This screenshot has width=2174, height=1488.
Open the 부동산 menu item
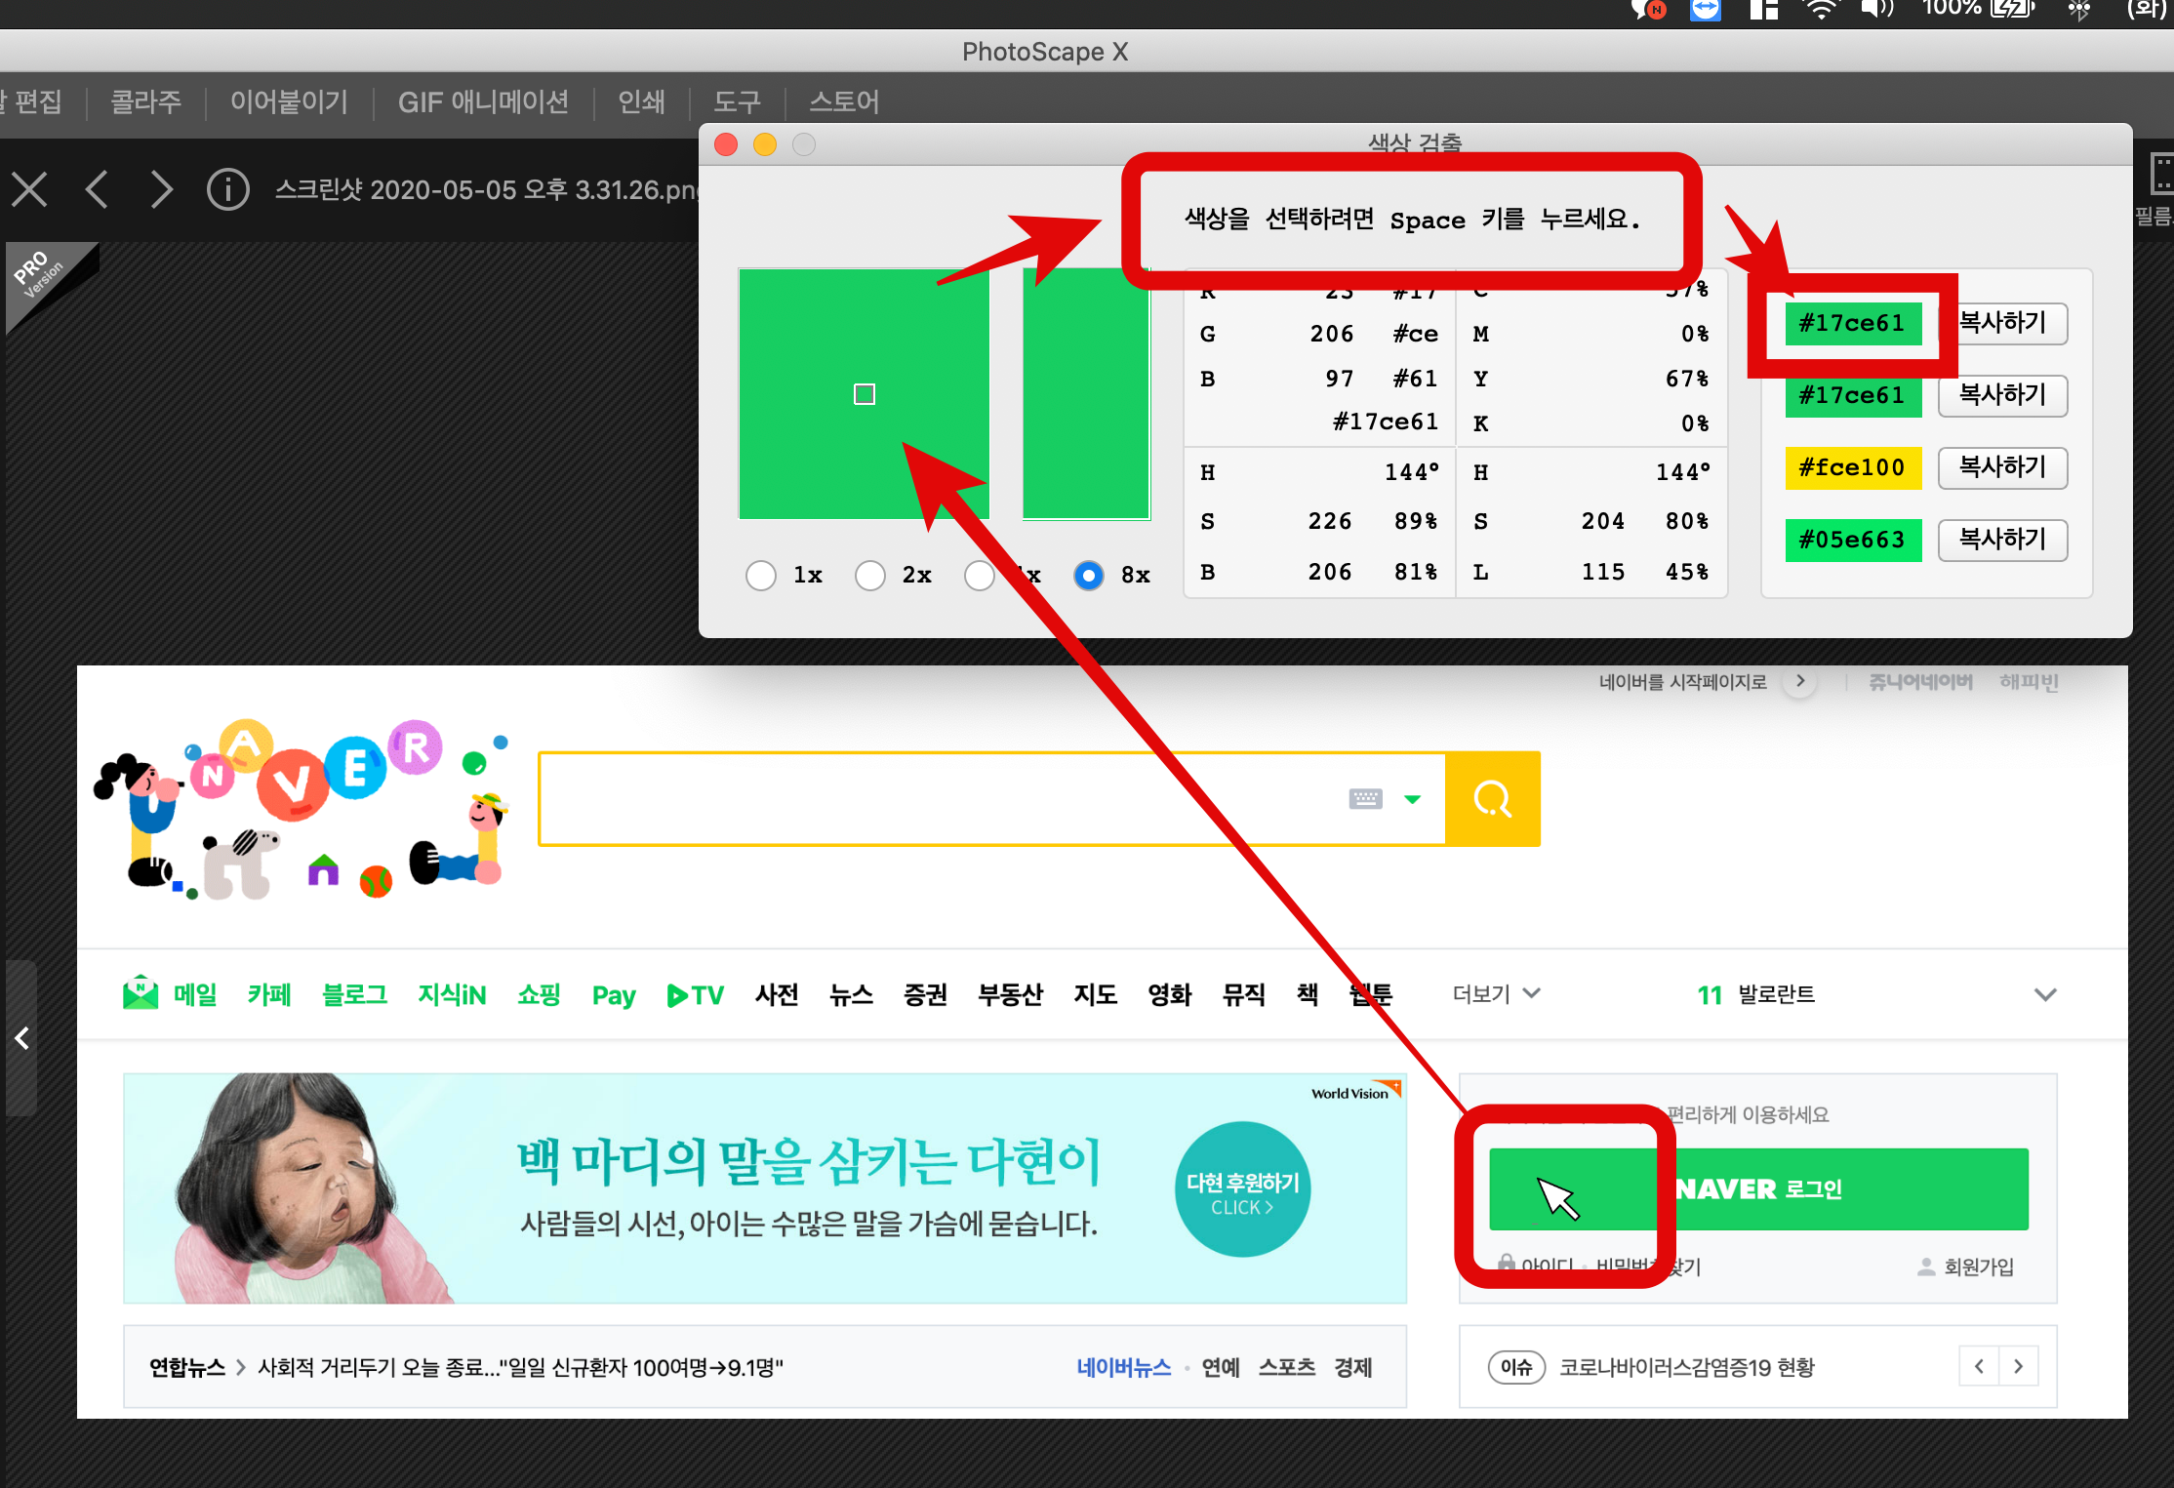point(1011,994)
